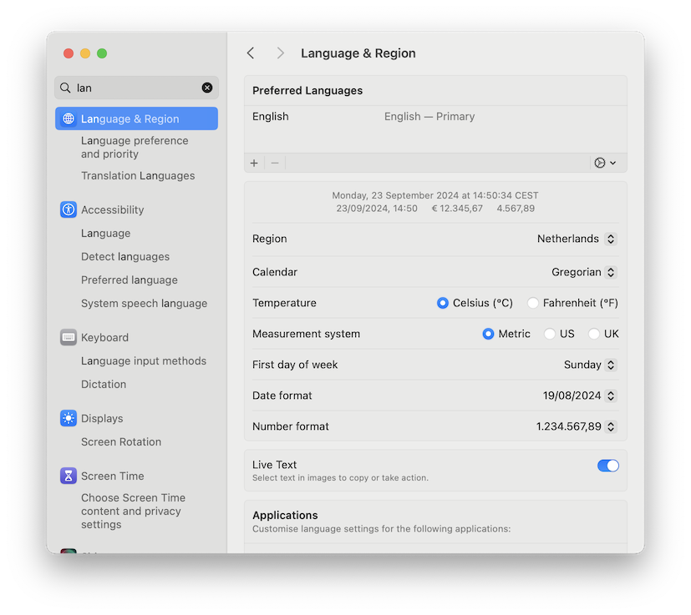Select Fahrenheit temperature option
This screenshot has width=691, height=615.
click(533, 303)
